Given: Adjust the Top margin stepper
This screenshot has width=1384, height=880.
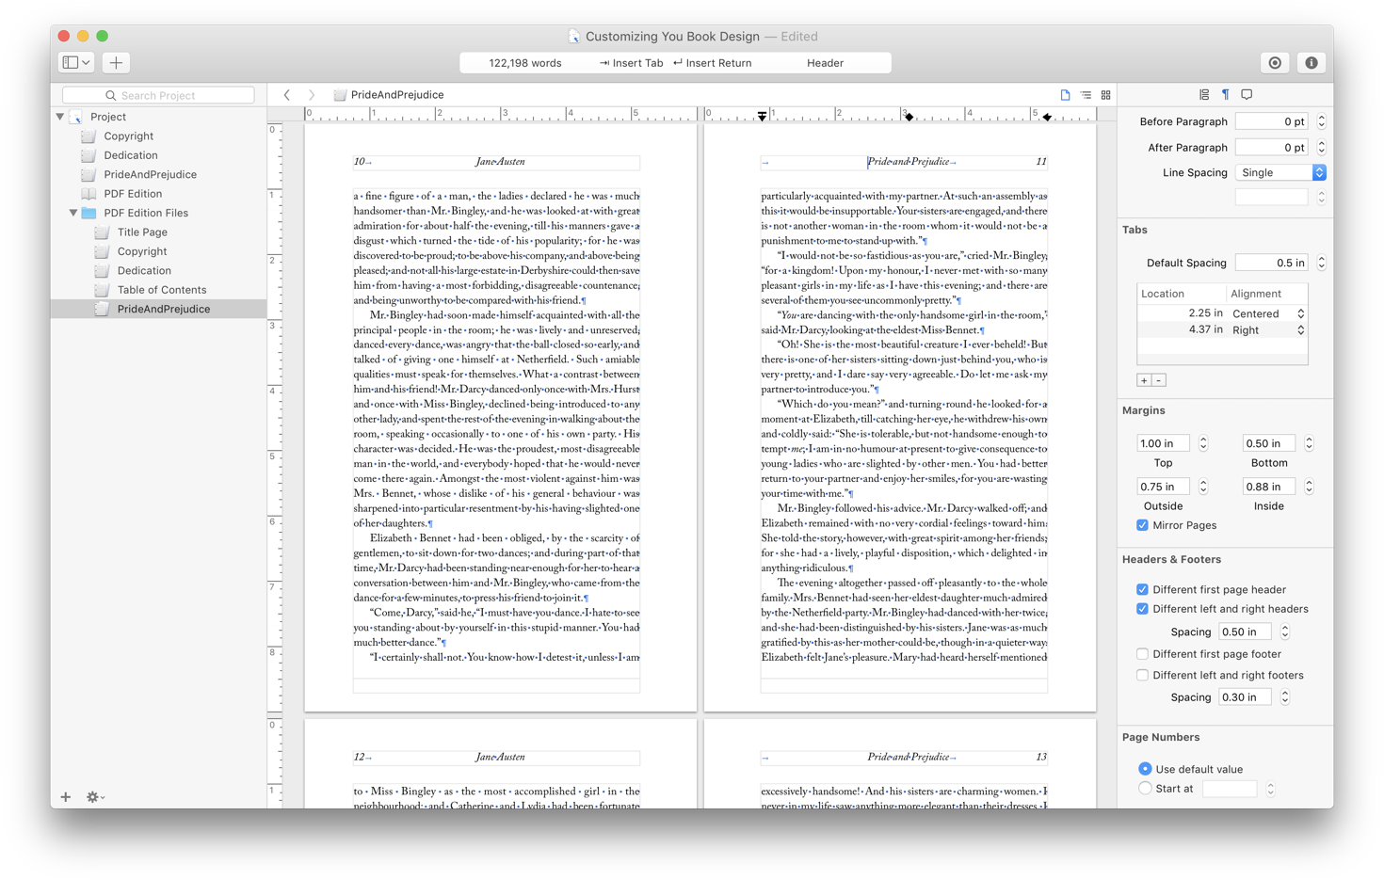Looking at the screenshot, I should click(x=1203, y=443).
